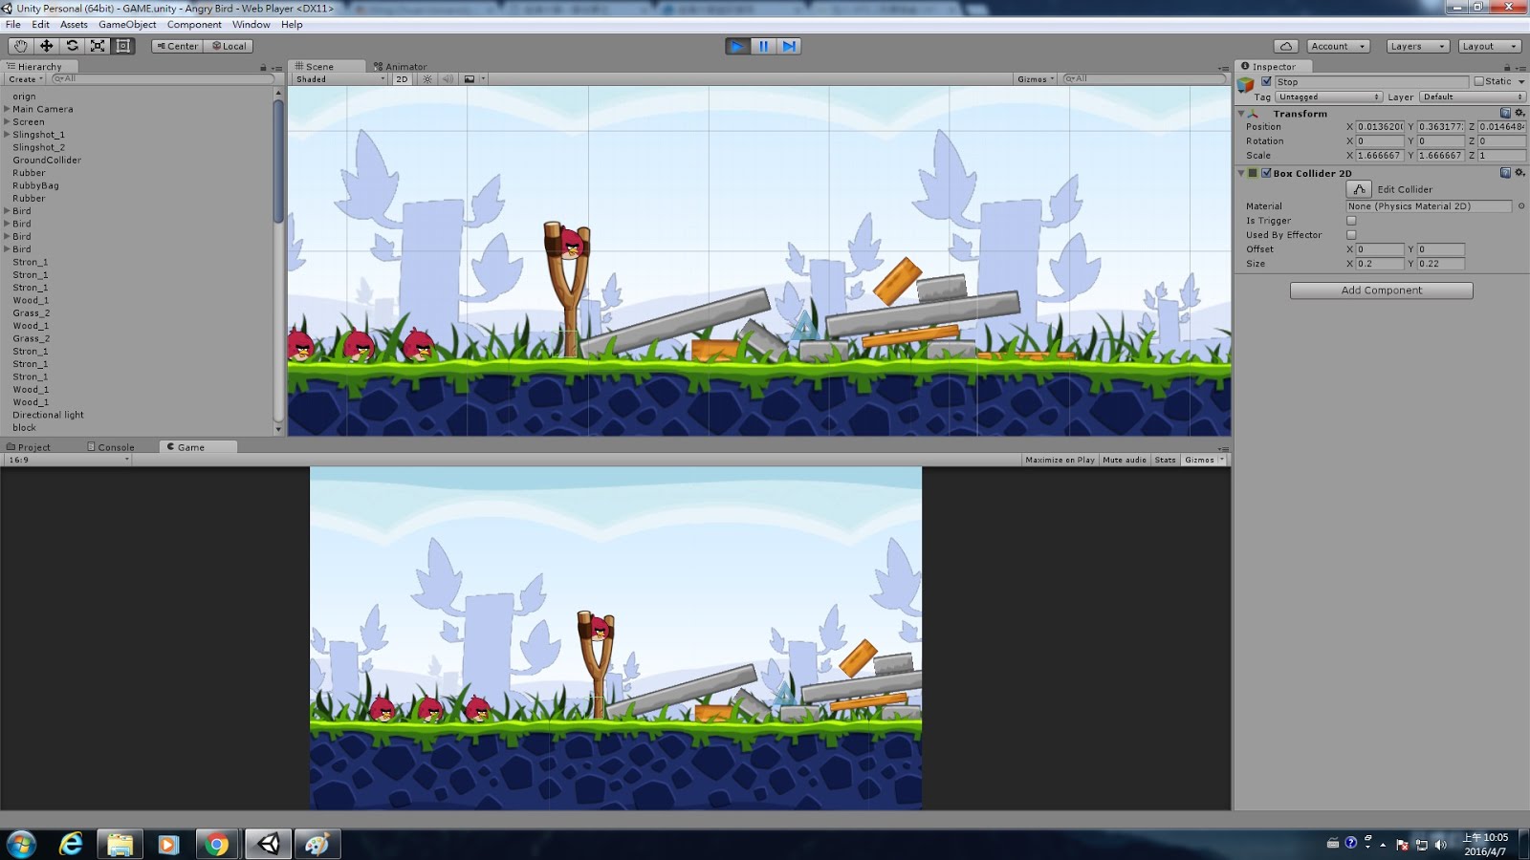Screen dimensions: 1530x860
Task: Click the object name field containing Stop
Action: [1371, 81]
